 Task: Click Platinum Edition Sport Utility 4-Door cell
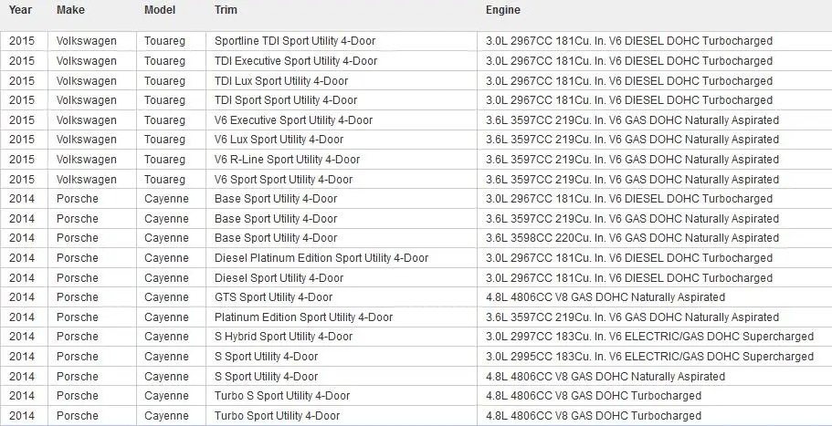(x=342, y=317)
